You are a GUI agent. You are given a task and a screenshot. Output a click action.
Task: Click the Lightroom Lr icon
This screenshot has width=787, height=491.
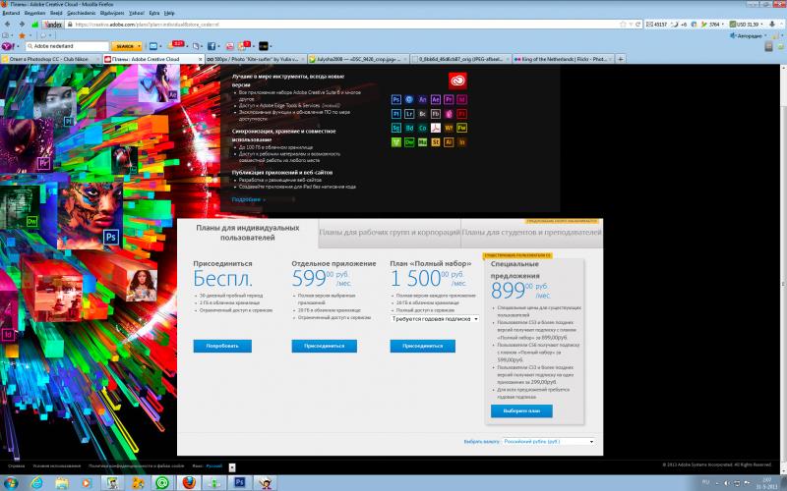pos(409,114)
